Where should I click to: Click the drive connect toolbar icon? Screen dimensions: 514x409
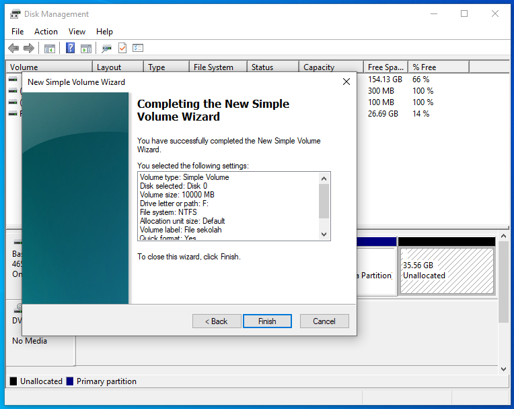pyautogui.click(x=106, y=48)
